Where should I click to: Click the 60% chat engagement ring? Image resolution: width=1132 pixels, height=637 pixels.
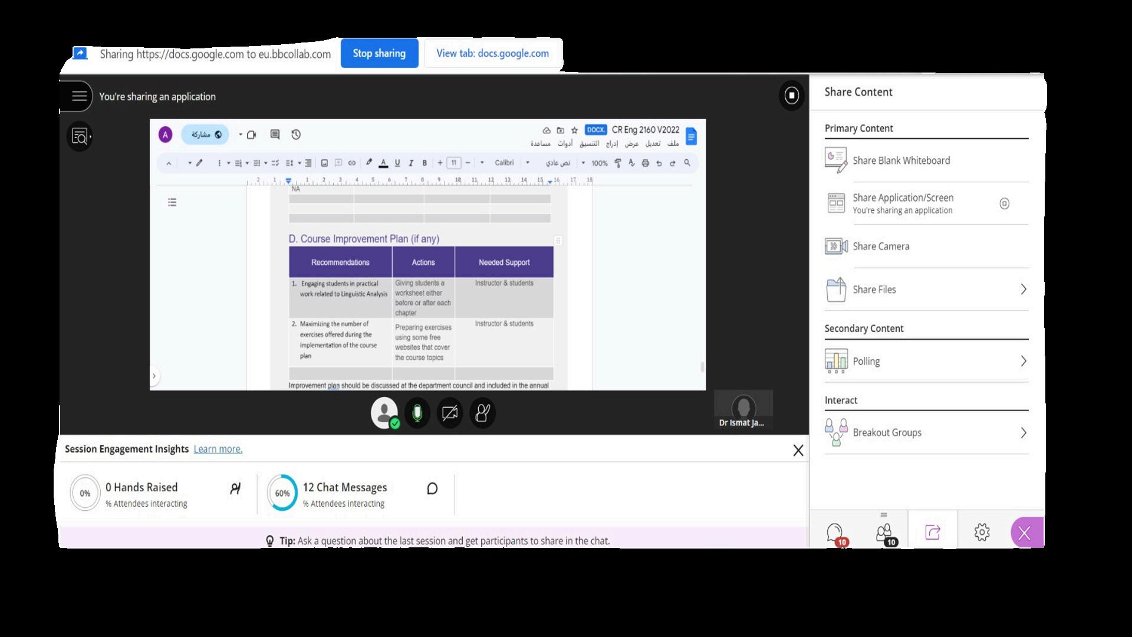pos(282,493)
